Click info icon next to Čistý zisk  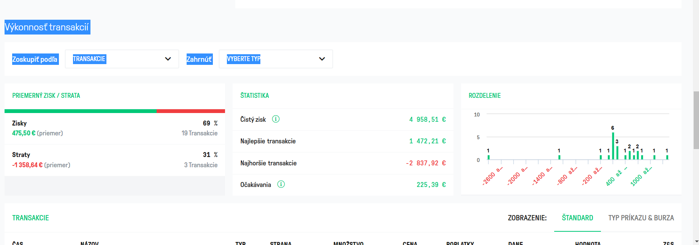pyautogui.click(x=276, y=119)
